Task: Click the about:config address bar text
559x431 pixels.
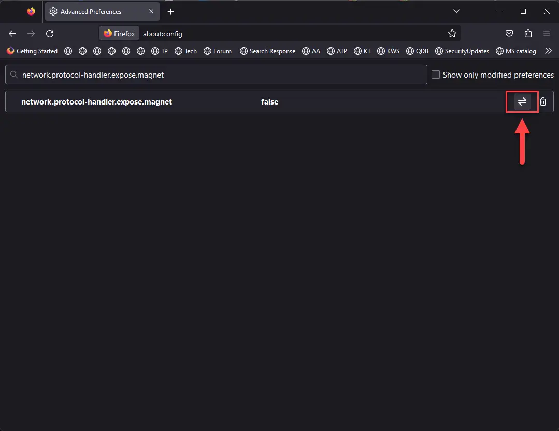Action: [163, 34]
